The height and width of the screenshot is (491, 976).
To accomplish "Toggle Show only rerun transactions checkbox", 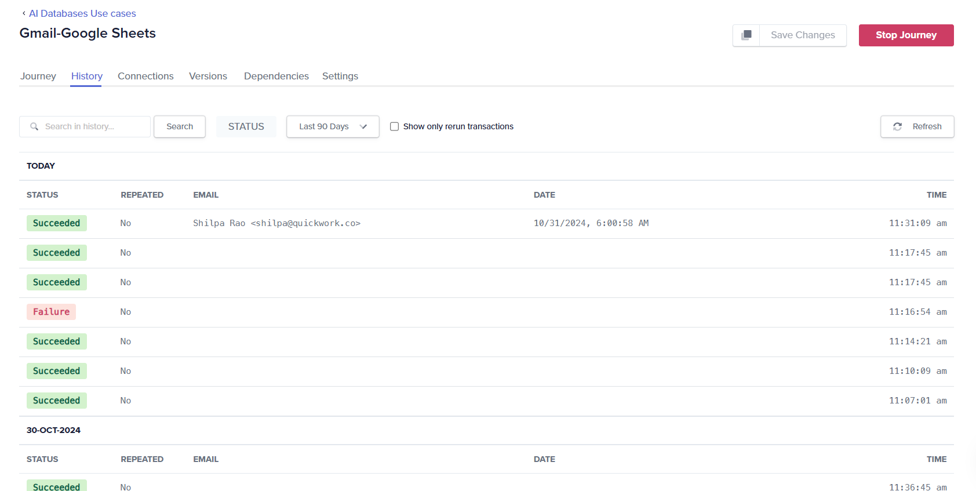I will (x=394, y=126).
